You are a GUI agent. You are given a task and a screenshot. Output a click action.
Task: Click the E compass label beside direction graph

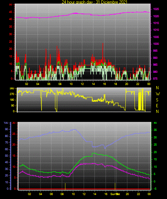click(157, 105)
